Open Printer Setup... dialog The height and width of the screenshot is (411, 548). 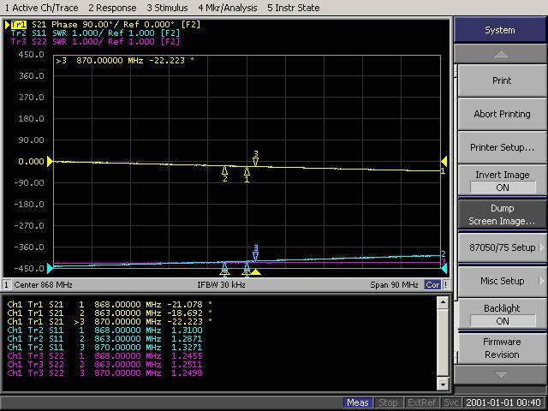(x=501, y=147)
